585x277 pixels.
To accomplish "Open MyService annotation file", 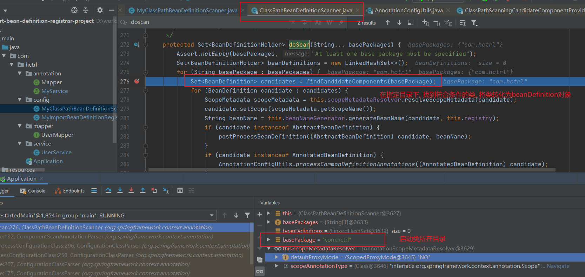I will pyautogui.click(x=54, y=91).
